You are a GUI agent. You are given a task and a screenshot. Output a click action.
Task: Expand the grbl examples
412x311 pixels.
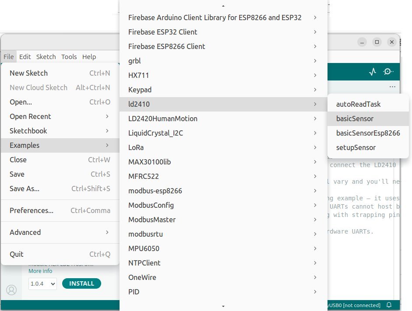(x=223, y=61)
